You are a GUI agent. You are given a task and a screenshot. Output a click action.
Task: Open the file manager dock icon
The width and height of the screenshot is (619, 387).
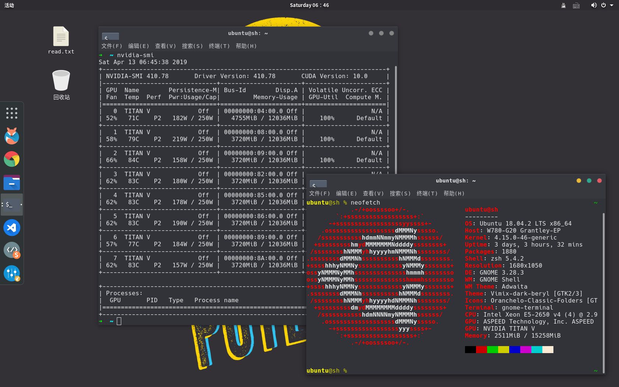(x=12, y=182)
